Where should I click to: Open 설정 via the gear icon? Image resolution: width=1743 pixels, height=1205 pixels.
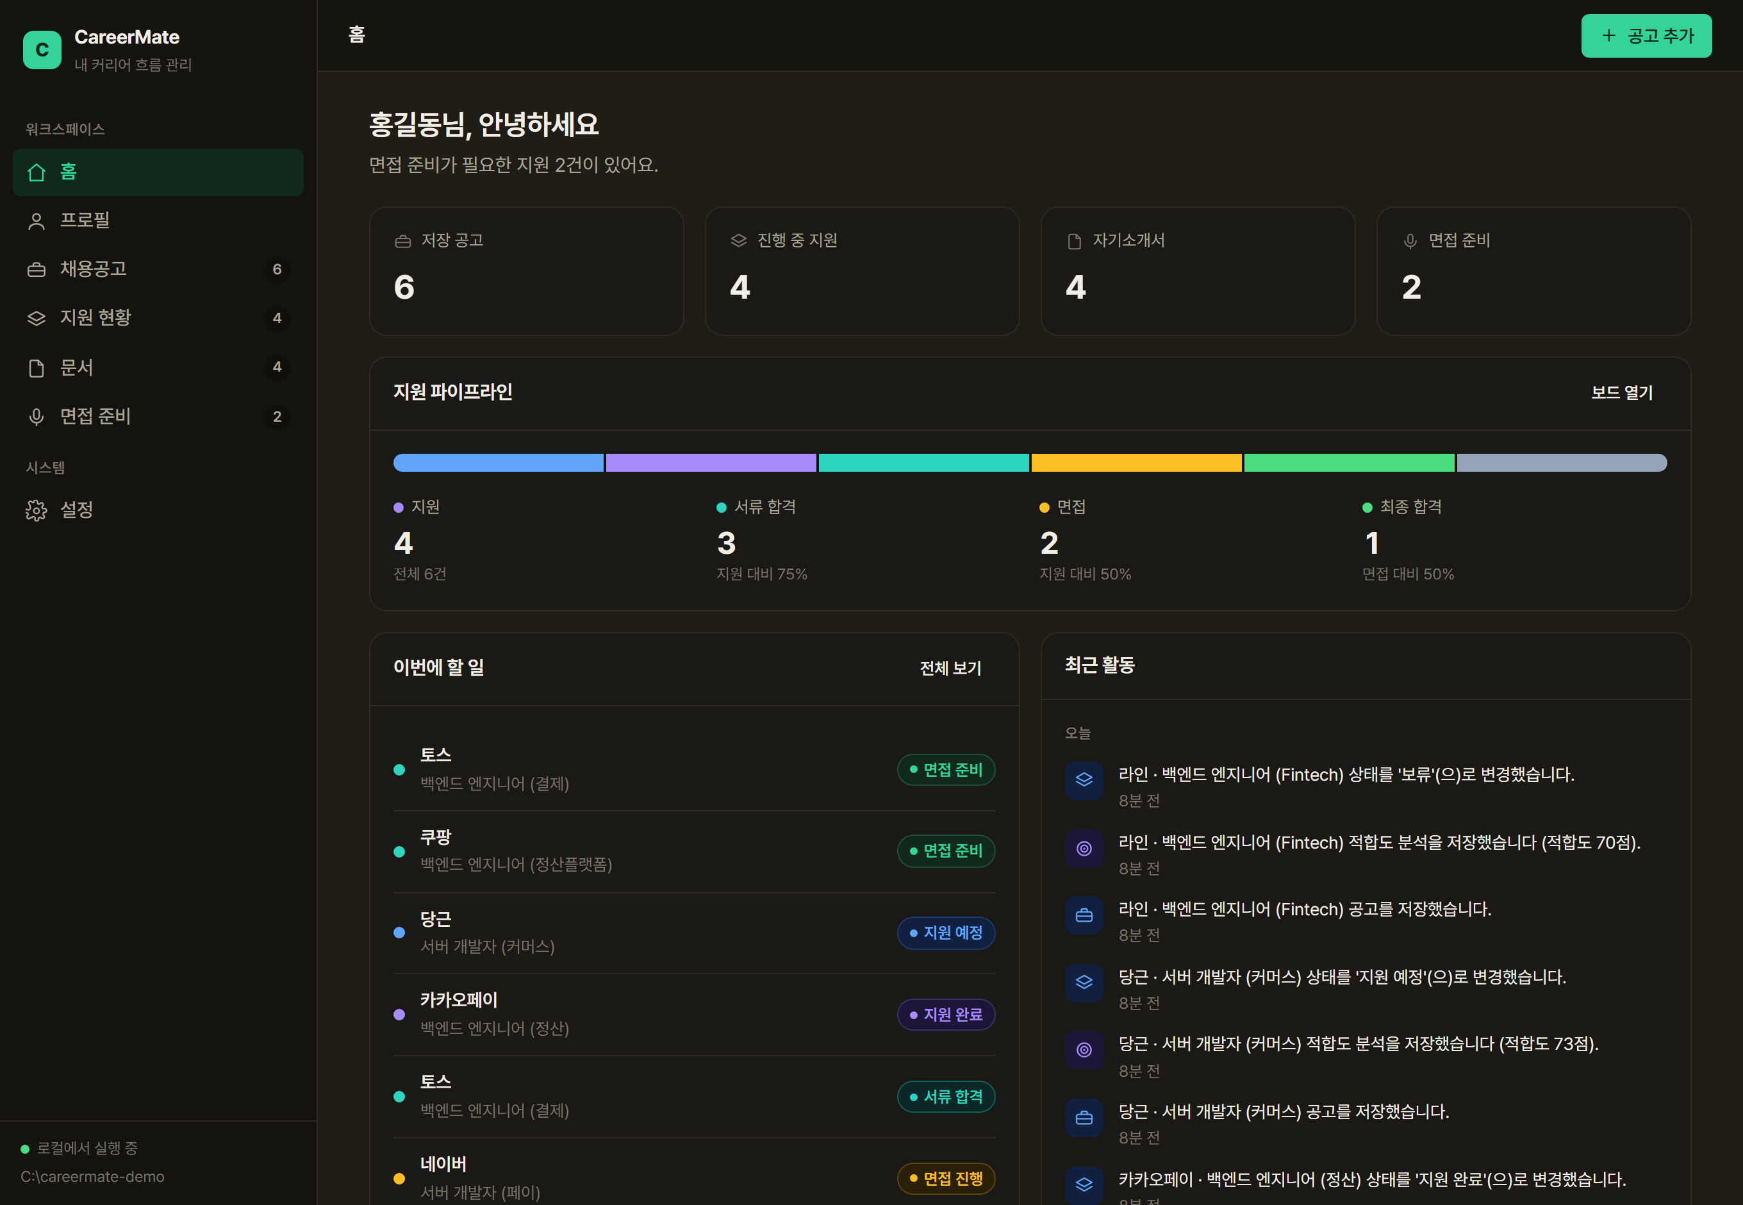[37, 510]
